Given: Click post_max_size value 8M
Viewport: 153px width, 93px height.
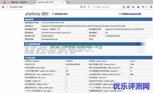Looking at the screenshot, I should click(x=131, y=68).
